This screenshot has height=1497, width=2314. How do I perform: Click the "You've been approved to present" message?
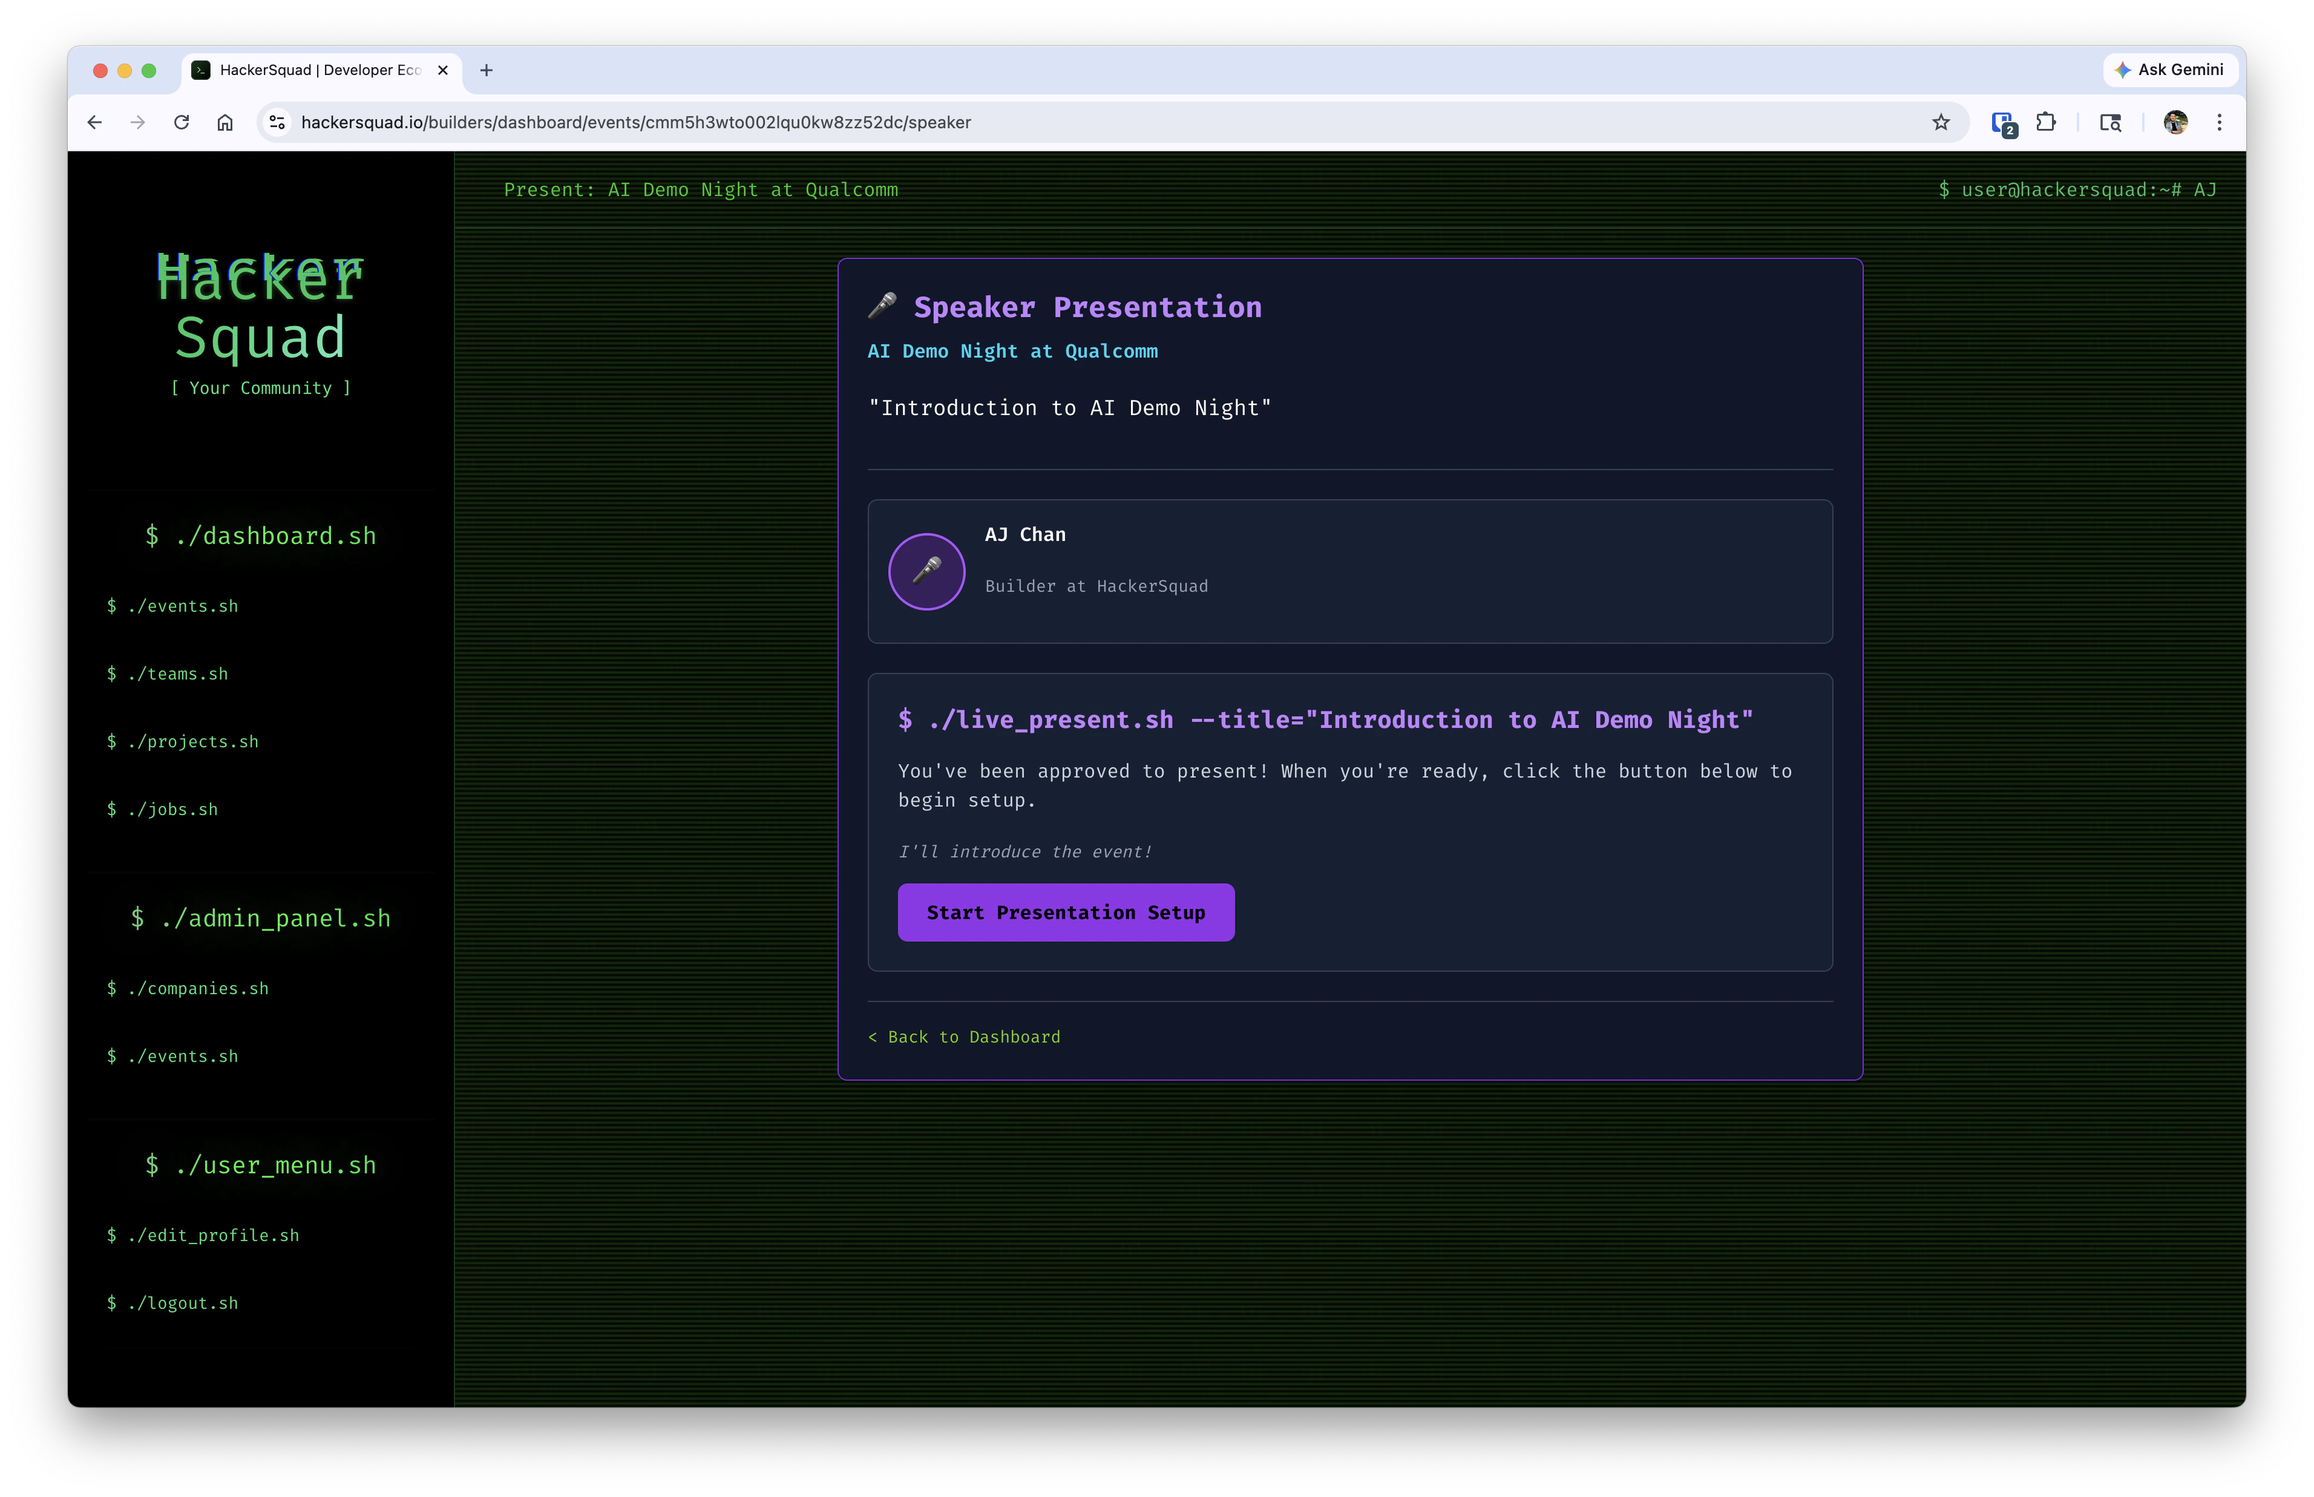tap(1345, 785)
